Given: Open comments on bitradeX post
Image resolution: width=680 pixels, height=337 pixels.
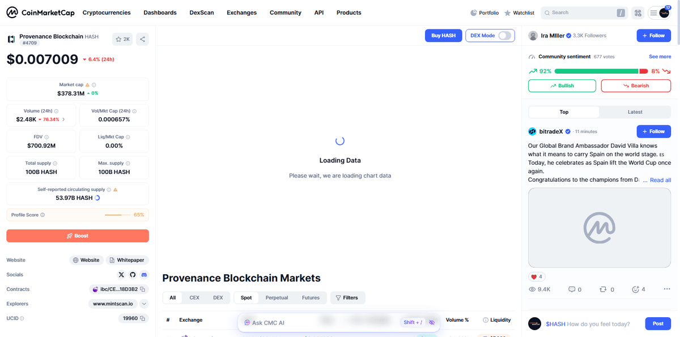Looking at the screenshot, I should [575, 289].
